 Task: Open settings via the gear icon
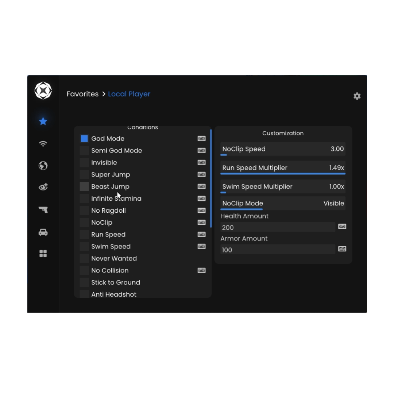click(357, 96)
